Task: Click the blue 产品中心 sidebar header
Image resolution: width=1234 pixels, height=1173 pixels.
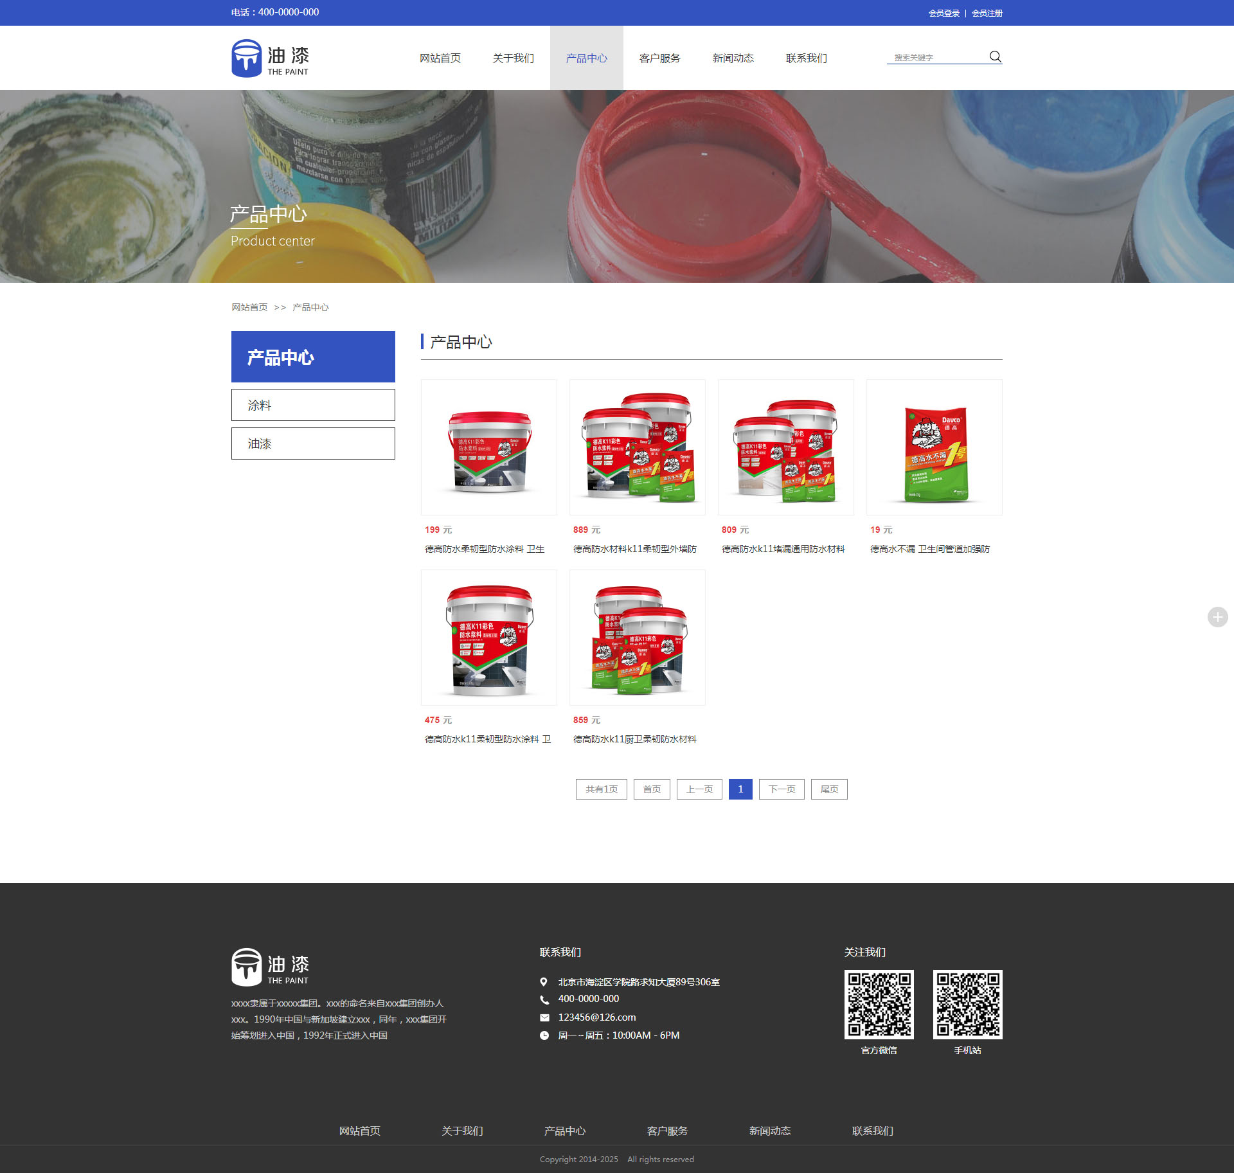Action: 313,357
